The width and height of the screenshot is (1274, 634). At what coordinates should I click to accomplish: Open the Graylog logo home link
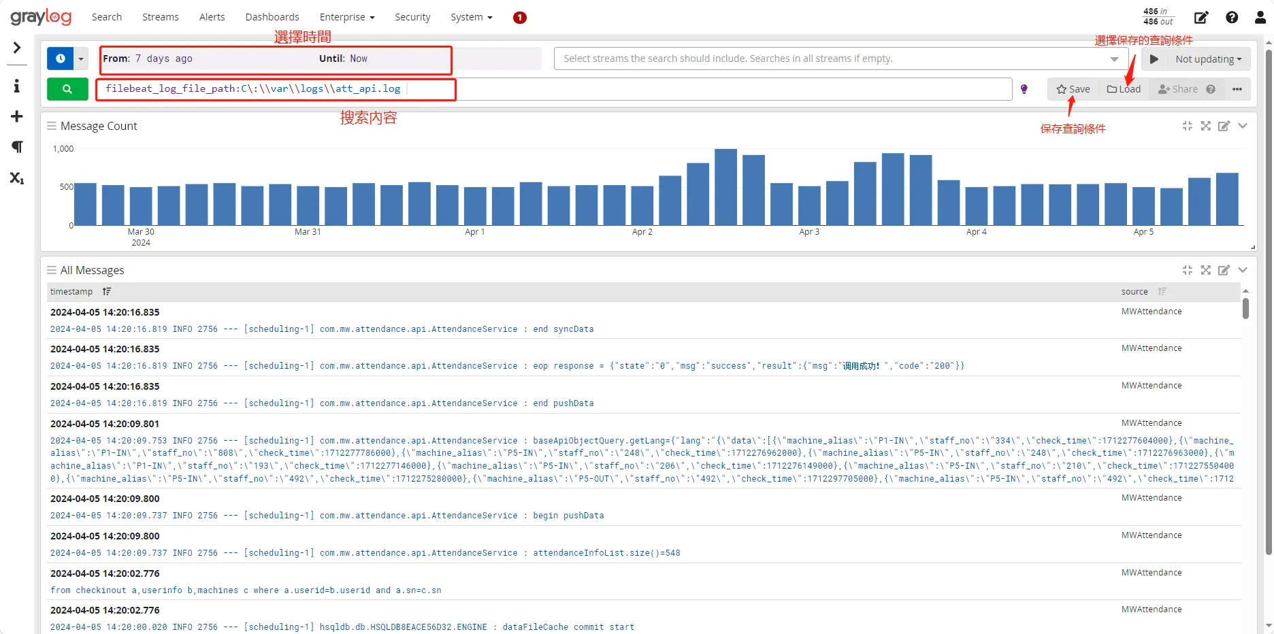click(x=41, y=17)
